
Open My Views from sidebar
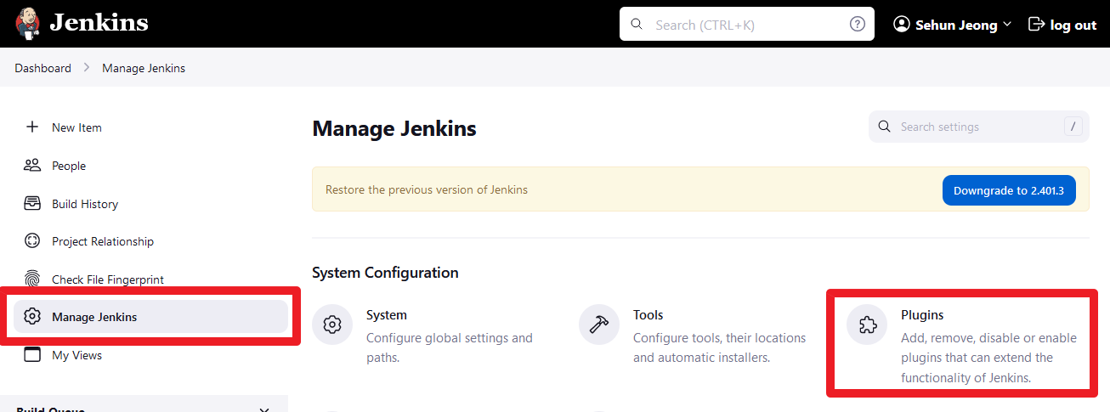76,355
